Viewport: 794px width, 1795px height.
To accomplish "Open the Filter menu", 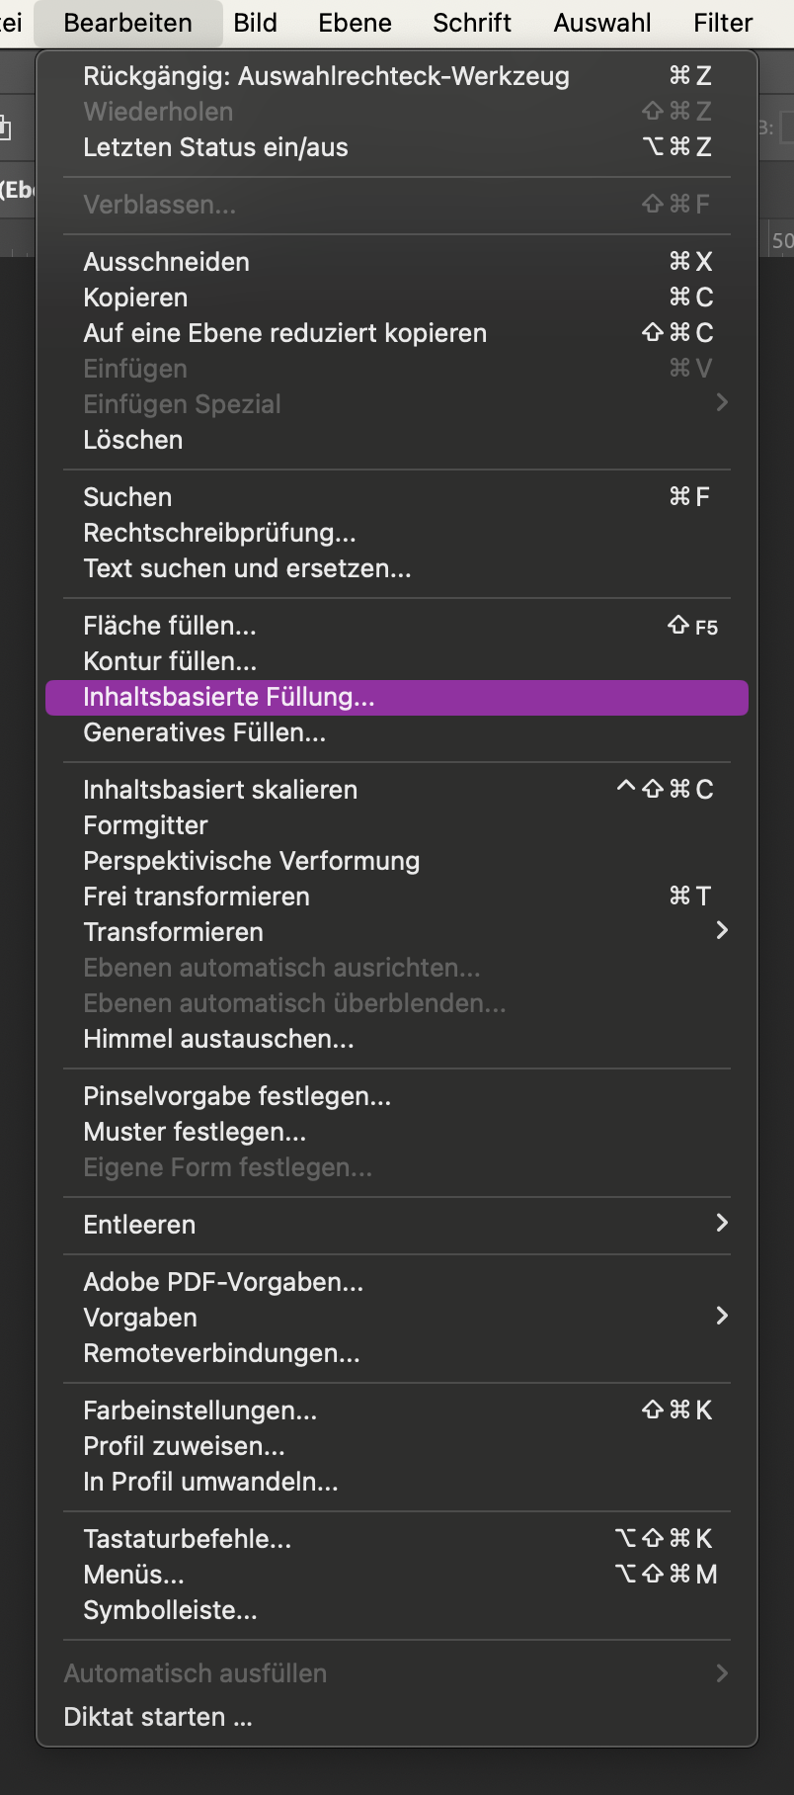I will pos(723,23).
